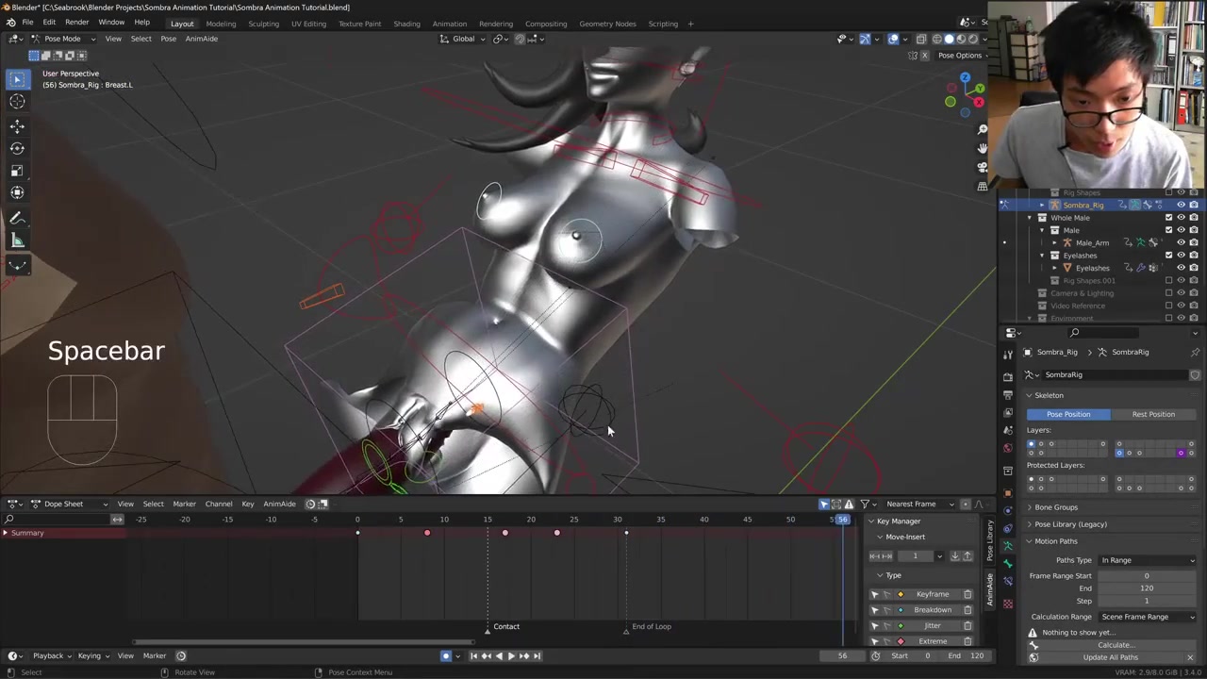Uncheck the Whole Male collection checkbox
1207x679 pixels.
pyautogui.click(x=1169, y=218)
